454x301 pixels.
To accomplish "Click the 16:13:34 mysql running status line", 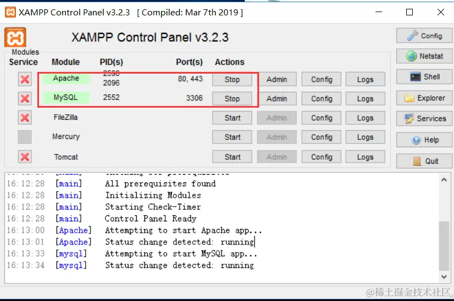I will point(130,265).
